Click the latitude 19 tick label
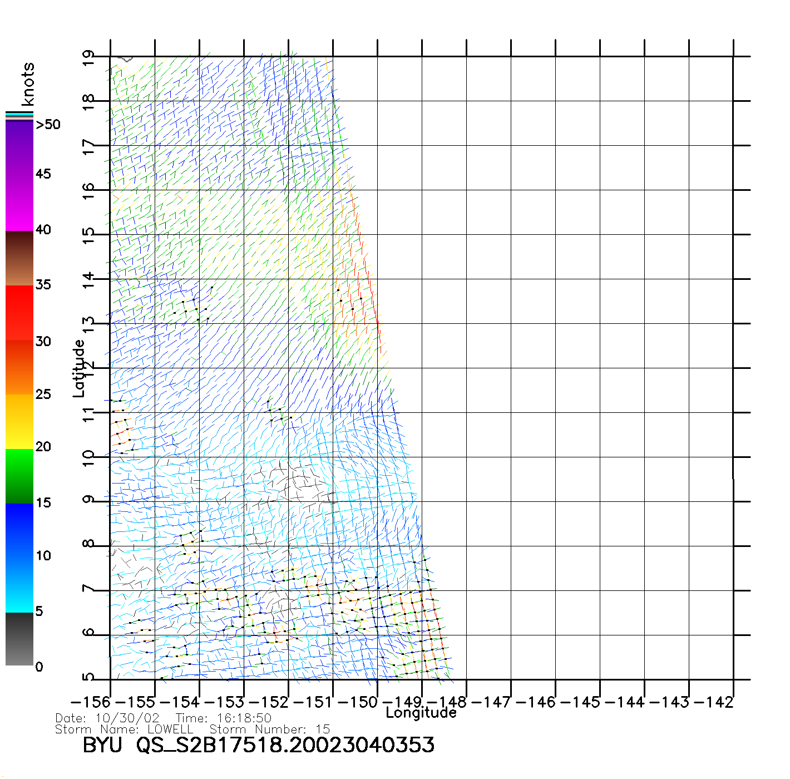Screen dimensions: 790x779 coord(88,58)
